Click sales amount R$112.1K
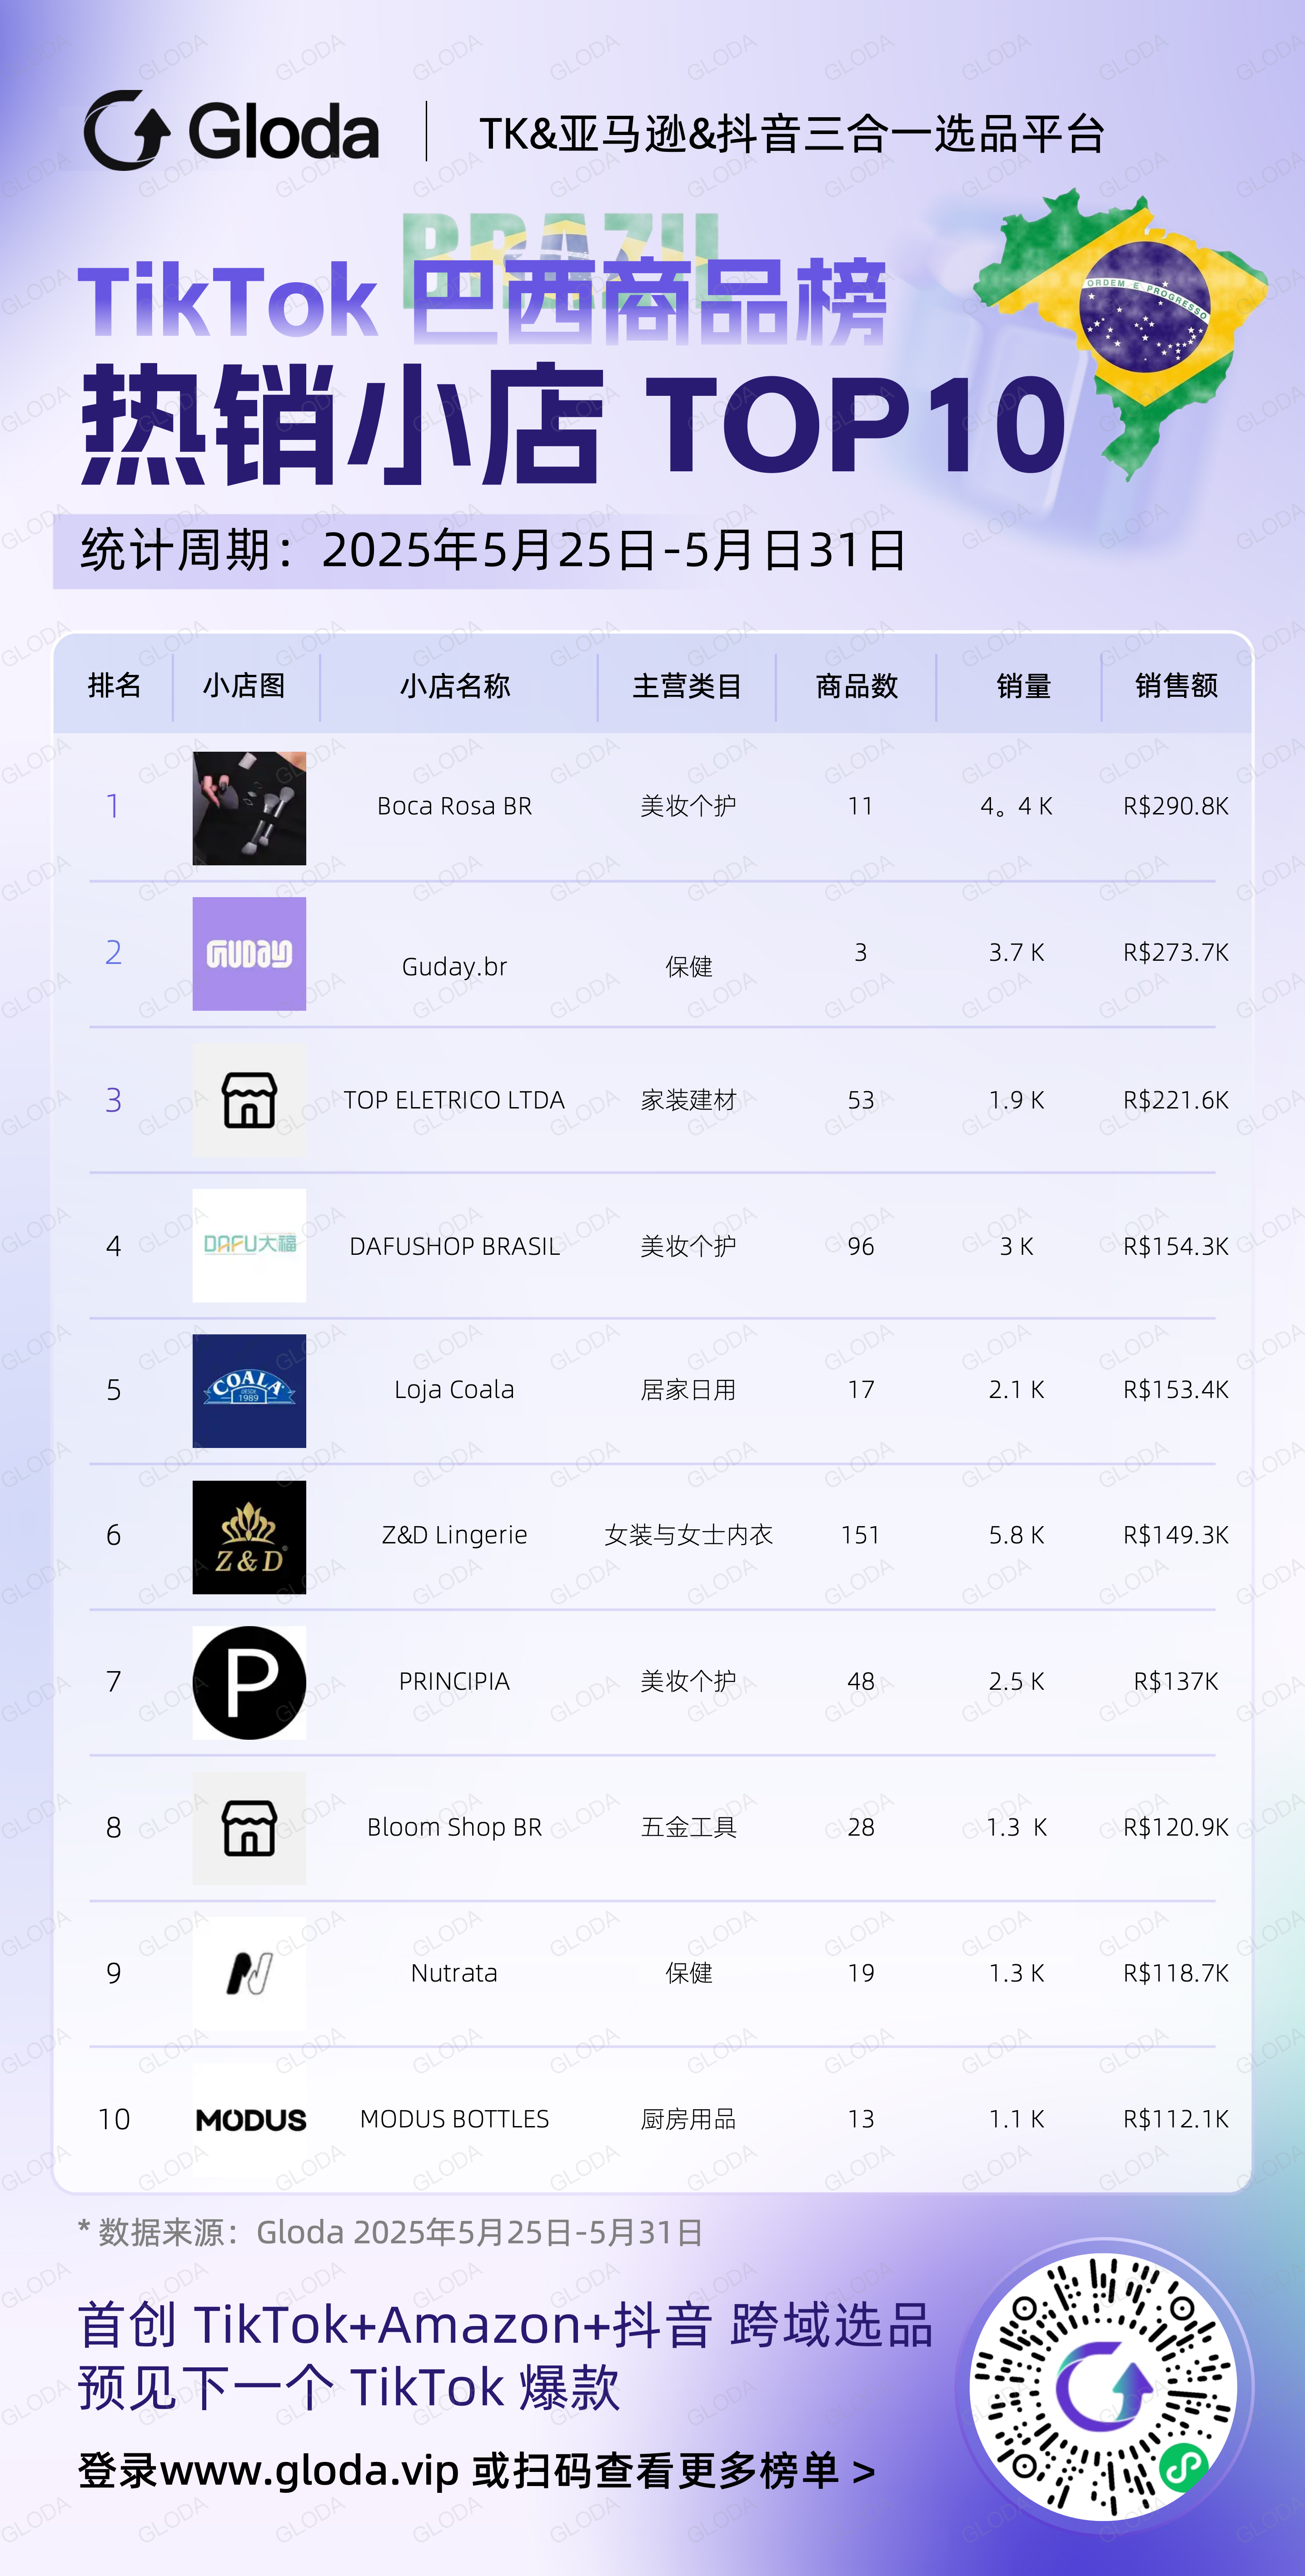Screen dimensions: 1305x2576 coord(1176,2119)
